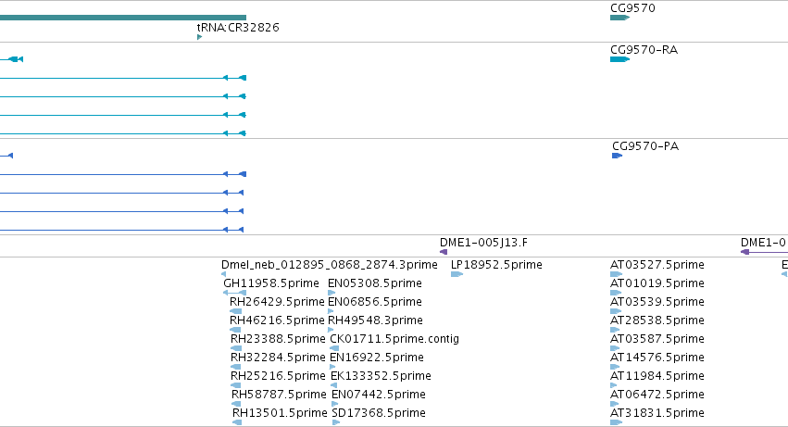Click the AT31831.5prime EST glyph
The image size is (788, 427).
coord(616,422)
